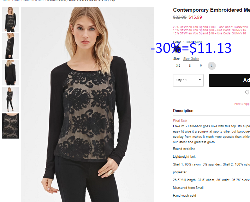
Task: Click the Women's Sale breadcrumb link
Action: 34,0
